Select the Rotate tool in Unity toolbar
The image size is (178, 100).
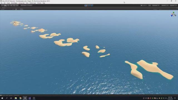point(8,5)
